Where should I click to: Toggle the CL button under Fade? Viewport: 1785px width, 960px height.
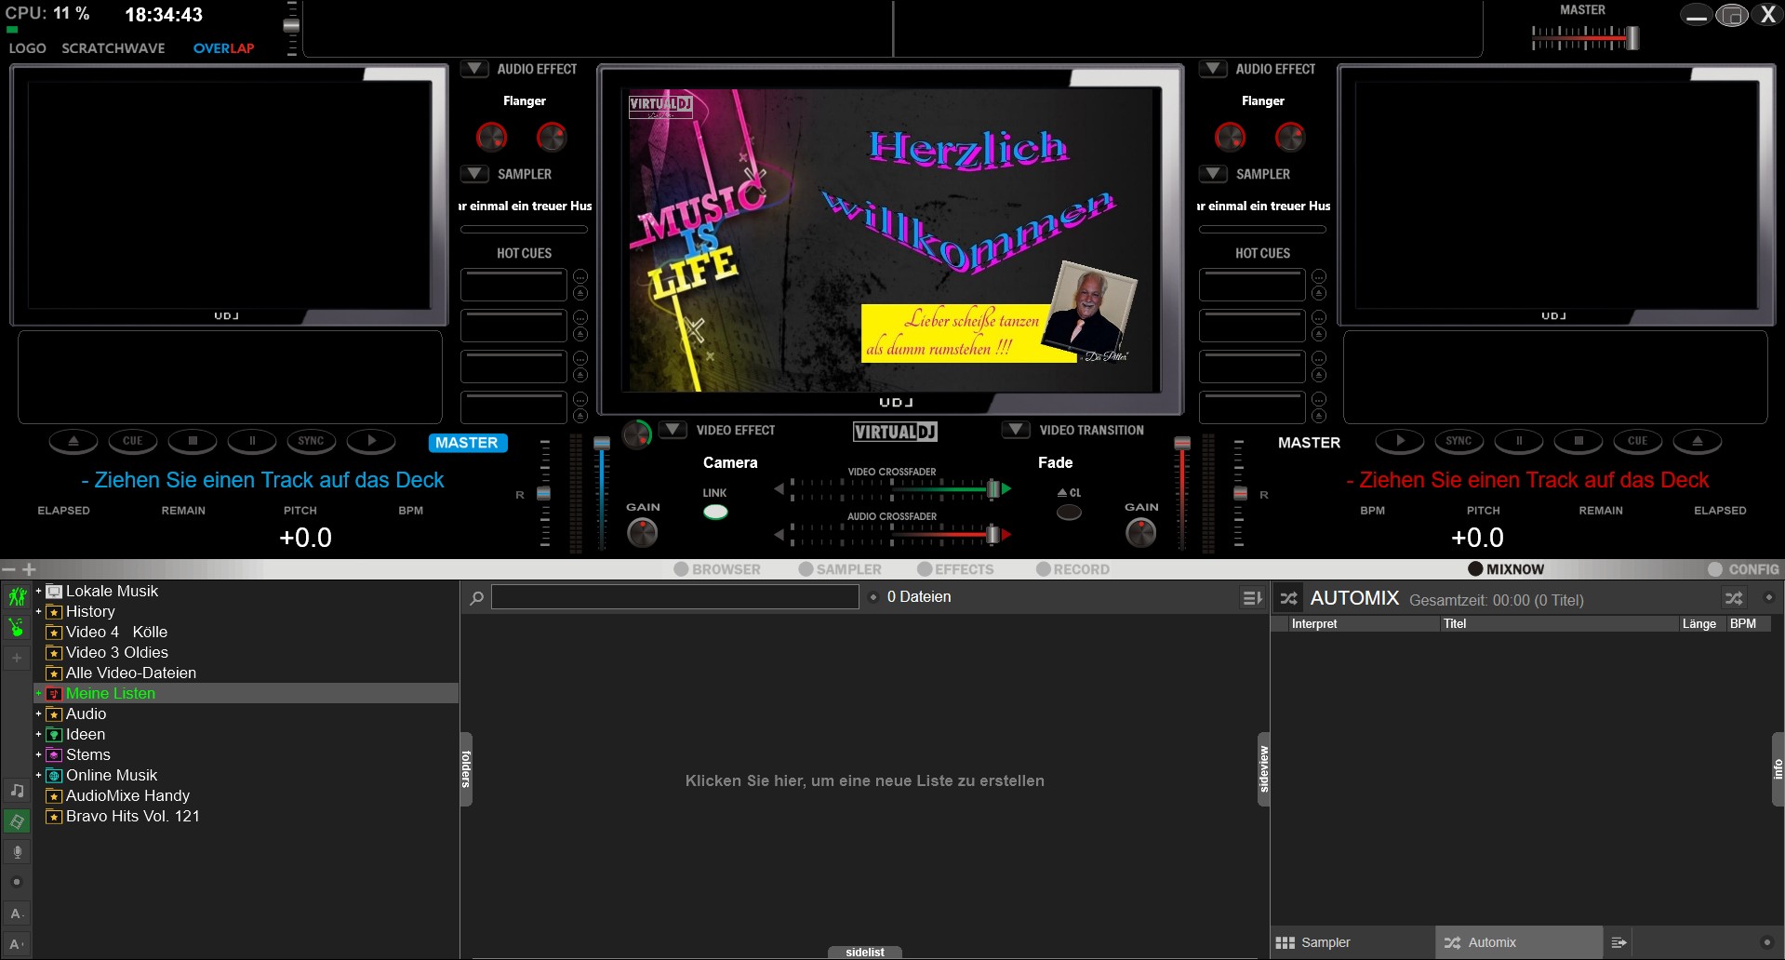pos(1069,512)
